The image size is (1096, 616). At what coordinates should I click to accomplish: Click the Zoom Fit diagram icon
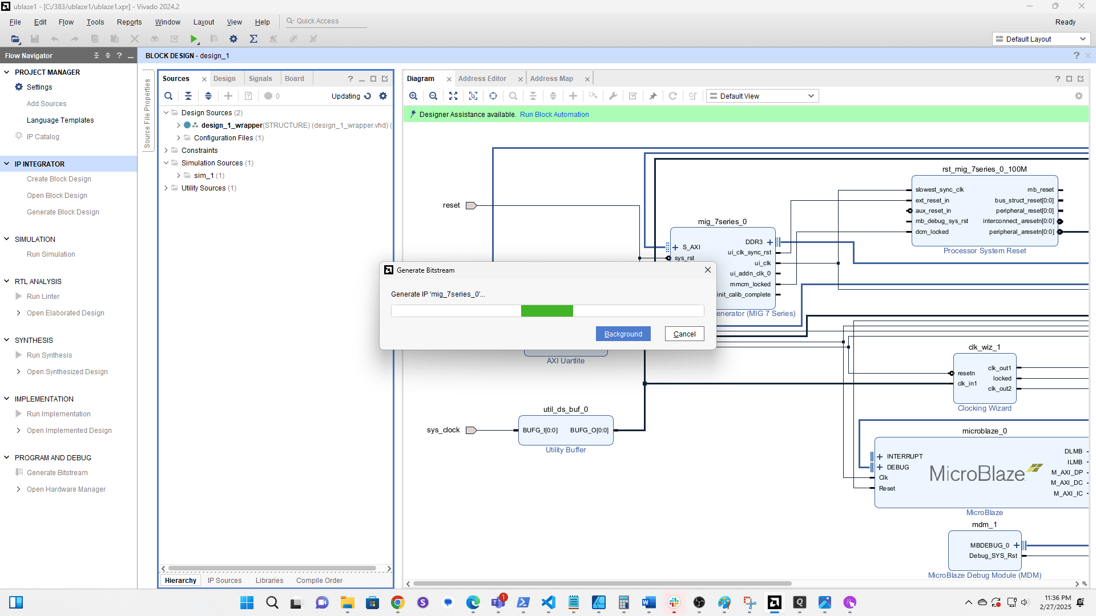coord(453,96)
